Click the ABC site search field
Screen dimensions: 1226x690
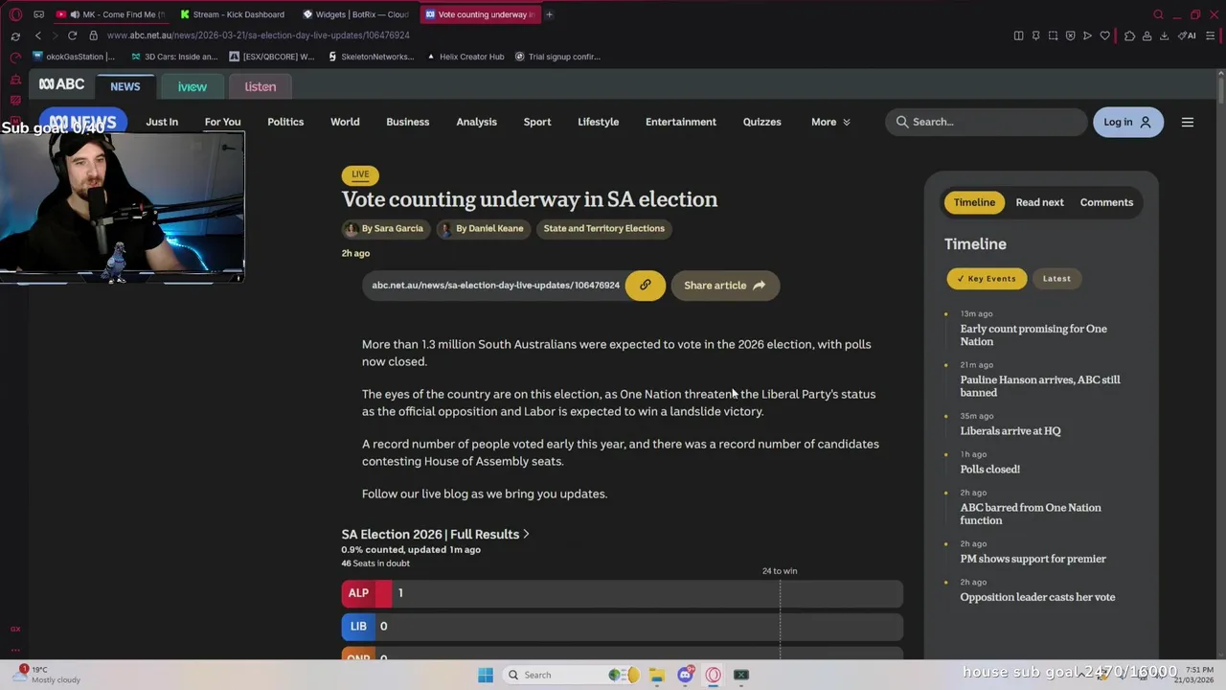985,122
